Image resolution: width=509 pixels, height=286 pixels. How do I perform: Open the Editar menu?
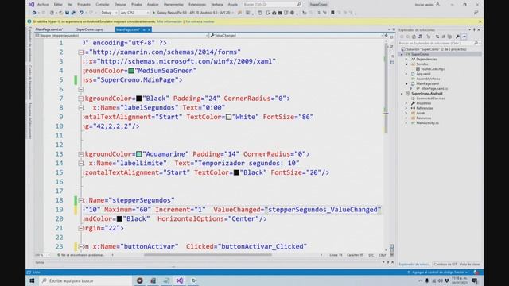(x=58, y=5)
